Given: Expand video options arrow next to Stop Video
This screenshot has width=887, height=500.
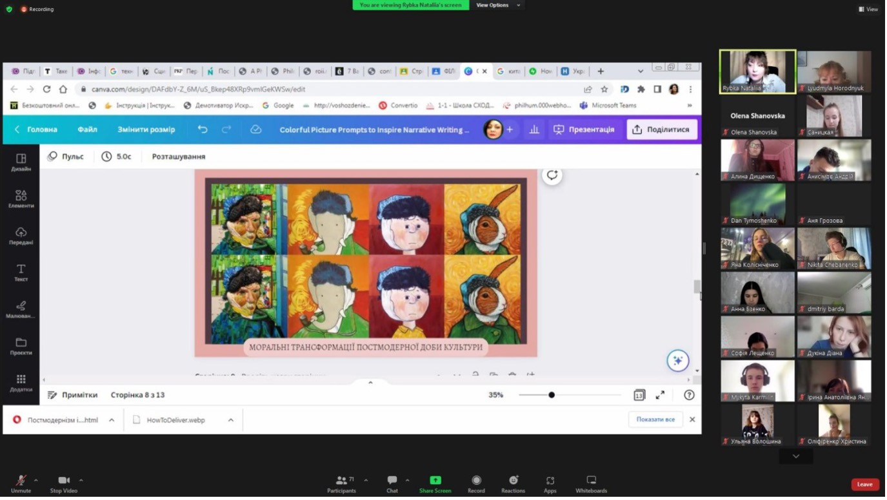Looking at the screenshot, I should 81,480.
